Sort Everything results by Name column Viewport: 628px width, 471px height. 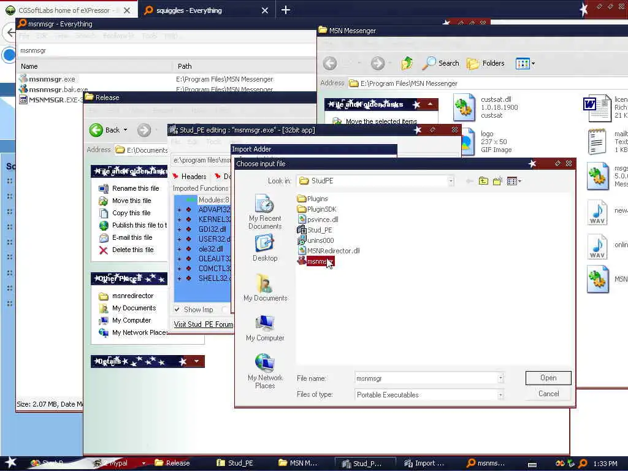click(x=94, y=66)
